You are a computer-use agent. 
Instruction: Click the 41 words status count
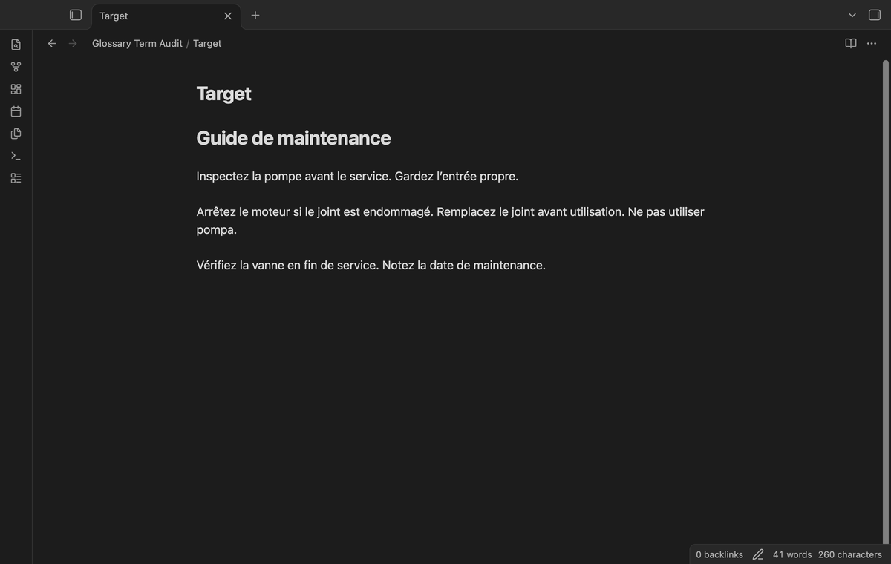[x=792, y=554]
